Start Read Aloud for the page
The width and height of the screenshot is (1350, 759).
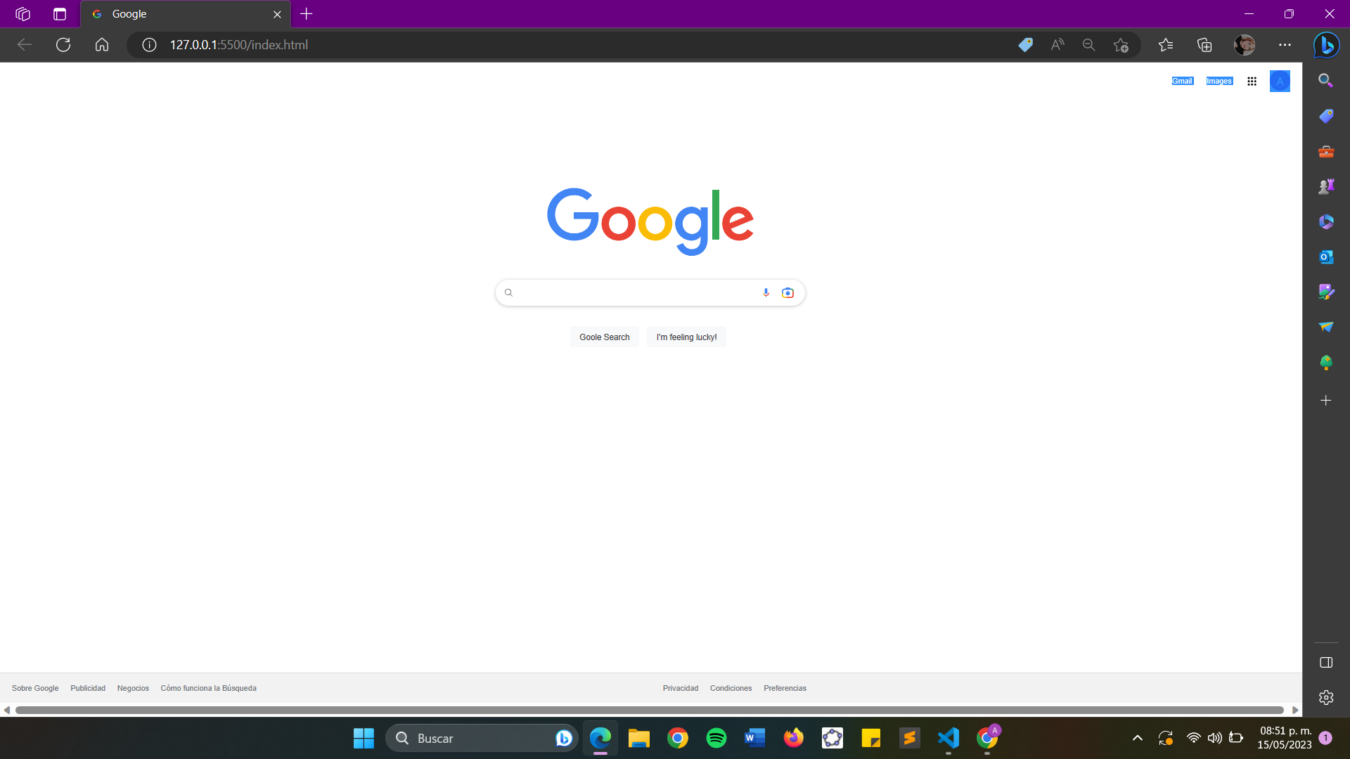point(1057,44)
